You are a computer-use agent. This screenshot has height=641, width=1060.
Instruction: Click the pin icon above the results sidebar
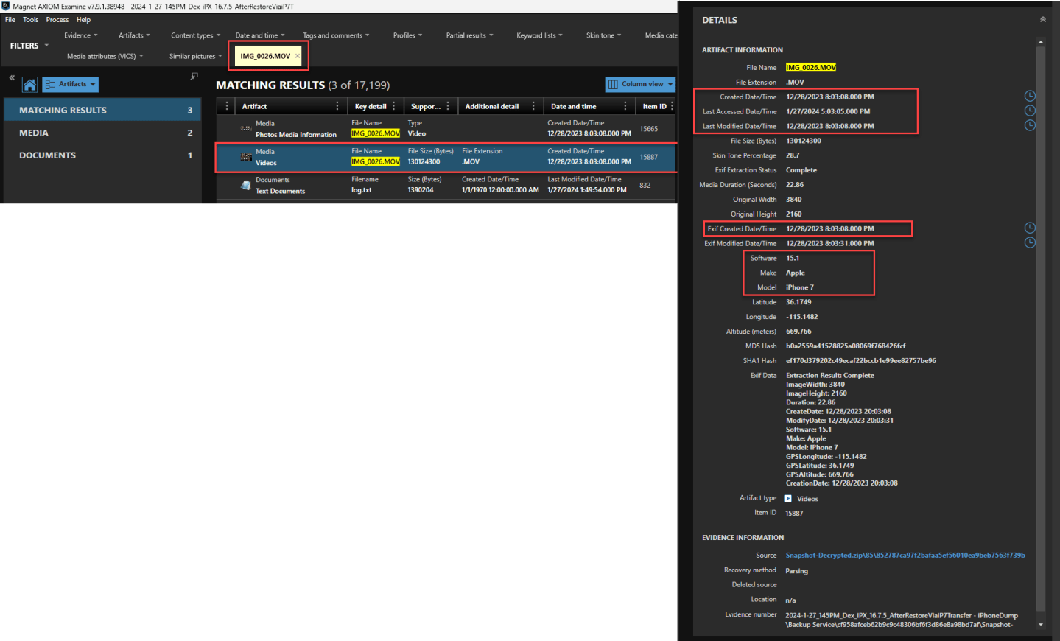pyautogui.click(x=194, y=77)
